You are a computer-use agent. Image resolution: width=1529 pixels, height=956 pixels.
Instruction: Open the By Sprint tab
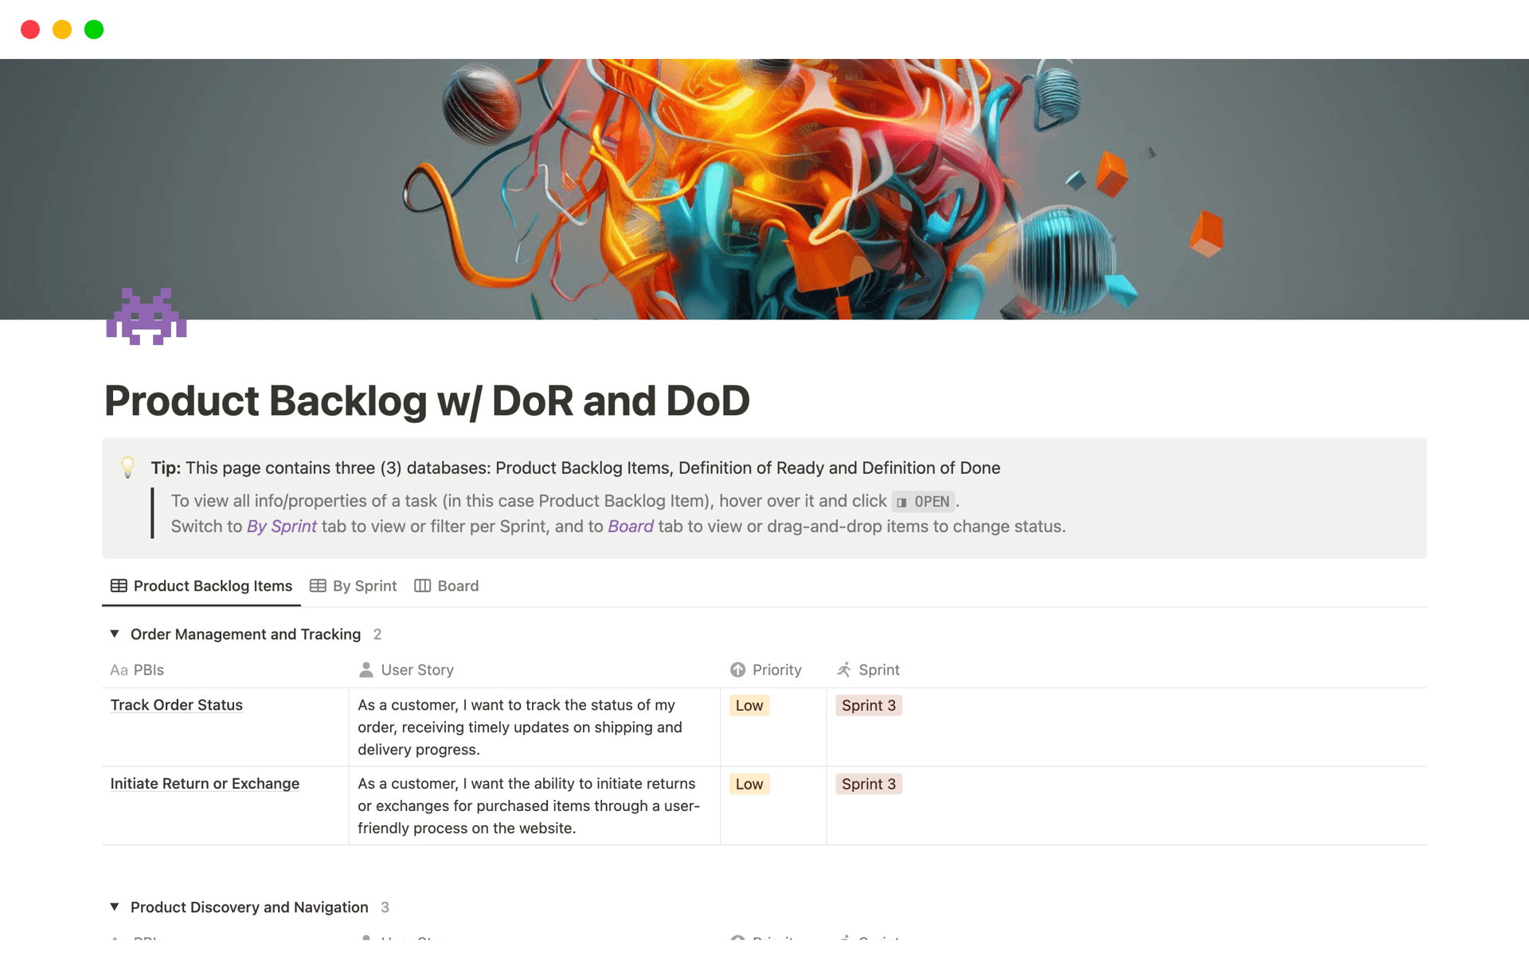364,586
